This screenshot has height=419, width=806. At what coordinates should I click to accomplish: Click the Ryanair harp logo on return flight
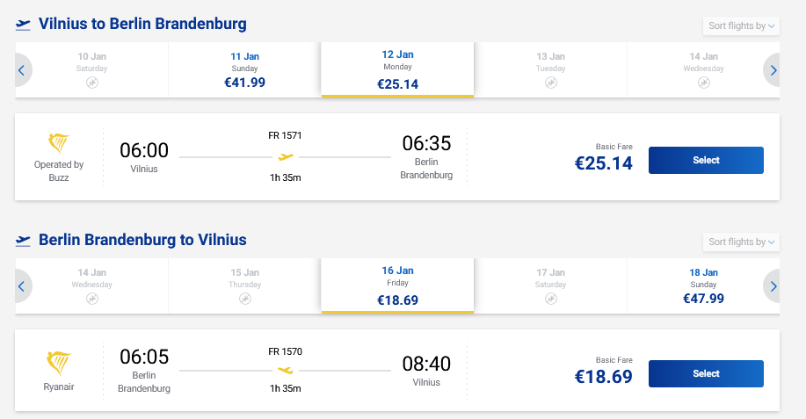point(59,362)
